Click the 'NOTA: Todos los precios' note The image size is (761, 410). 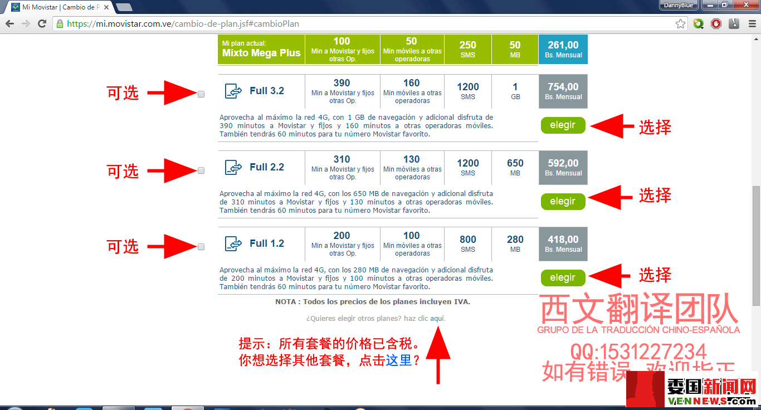(373, 302)
